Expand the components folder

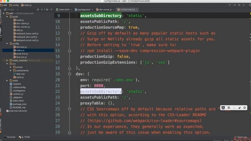[11, 70]
